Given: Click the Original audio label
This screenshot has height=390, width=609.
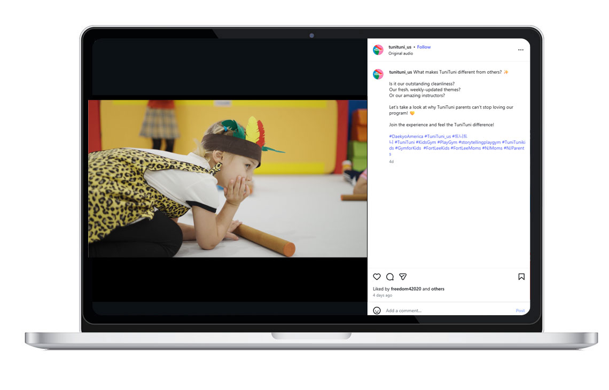Looking at the screenshot, I should pos(400,53).
